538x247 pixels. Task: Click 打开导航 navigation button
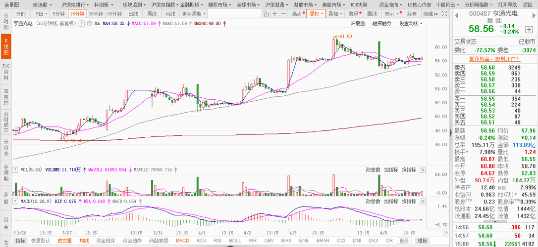click(x=507, y=5)
